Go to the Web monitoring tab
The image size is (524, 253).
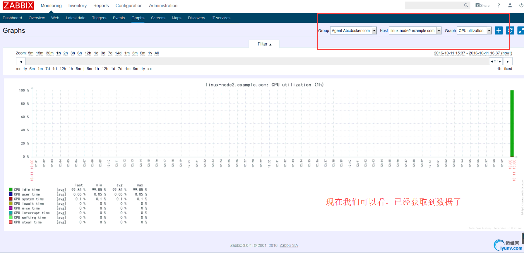(55, 18)
